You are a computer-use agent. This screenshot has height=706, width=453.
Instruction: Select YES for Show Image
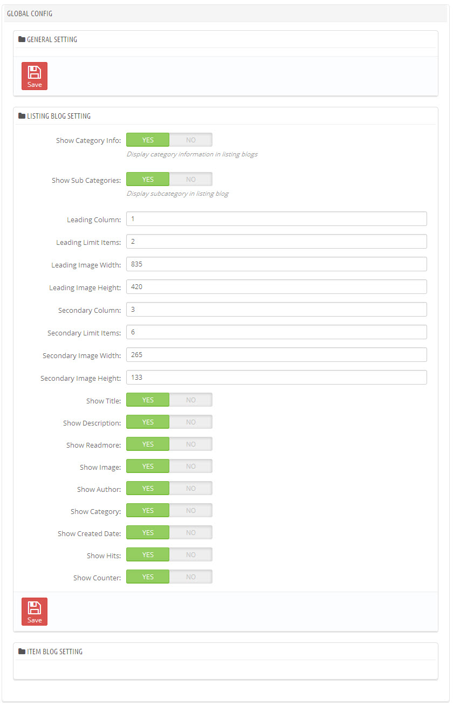(148, 466)
